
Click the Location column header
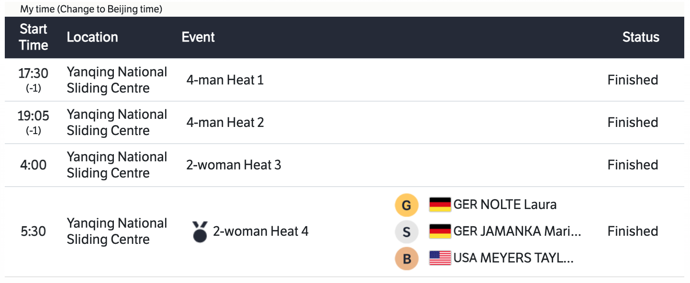92,37
